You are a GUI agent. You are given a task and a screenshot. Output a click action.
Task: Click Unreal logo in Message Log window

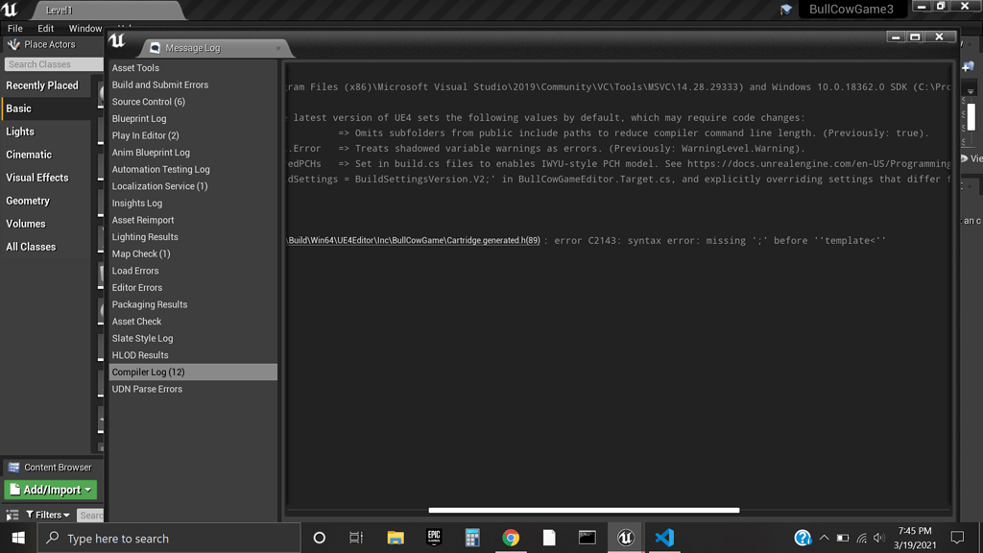coord(117,40)
